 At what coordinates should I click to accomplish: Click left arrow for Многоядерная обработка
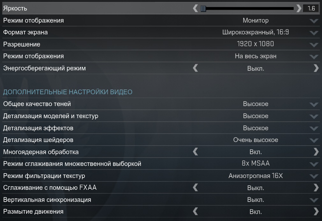[x=195, y=152]
